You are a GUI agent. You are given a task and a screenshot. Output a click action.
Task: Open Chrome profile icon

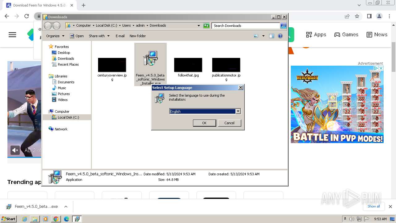tap(379, 16)
